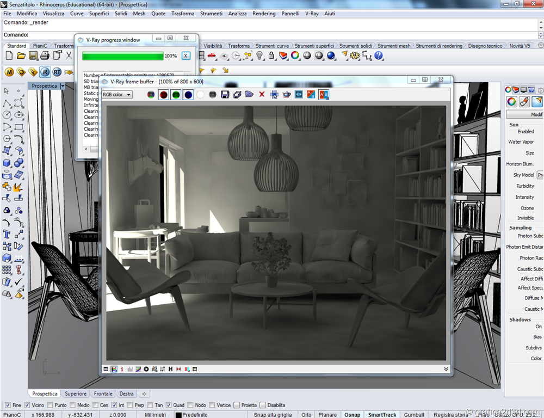Screen dimensions: 544x418
Task: Clear the frame buffer image with red X
Action: [x=262, y=95]
